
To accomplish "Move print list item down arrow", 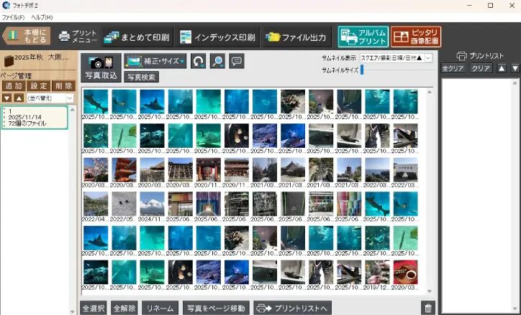I will pos(515,68).
